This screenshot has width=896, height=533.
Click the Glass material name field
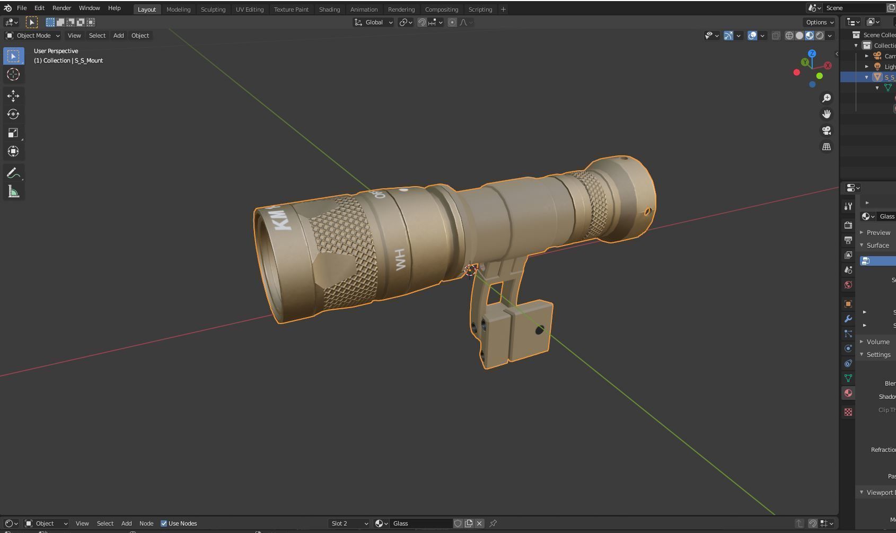pyautogui.click(x=421, y=523)
